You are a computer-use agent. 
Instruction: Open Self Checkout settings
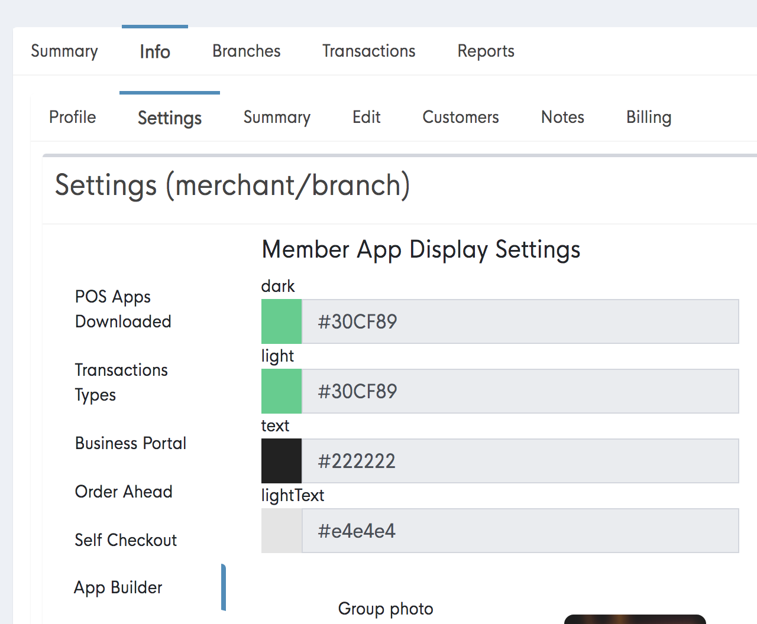click(x=125, y=540)
